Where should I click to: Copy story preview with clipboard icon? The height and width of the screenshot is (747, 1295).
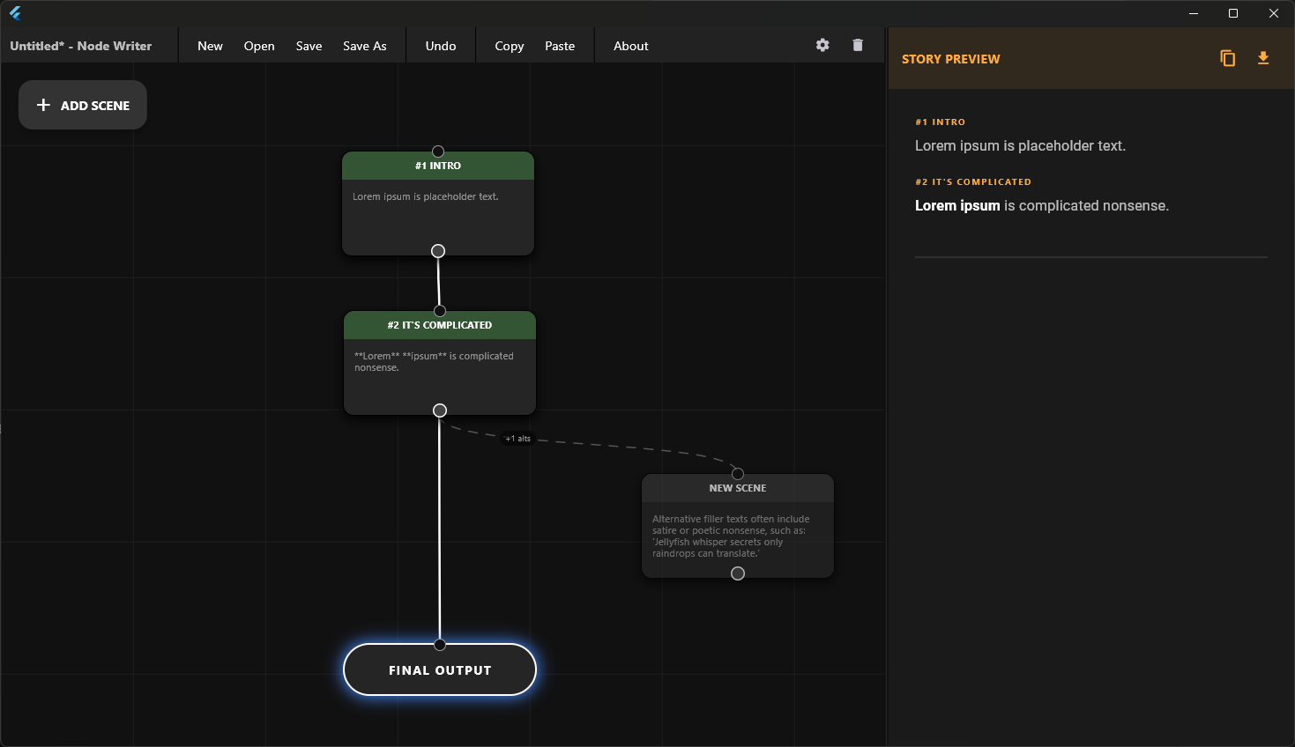[x=1227, y=58]
